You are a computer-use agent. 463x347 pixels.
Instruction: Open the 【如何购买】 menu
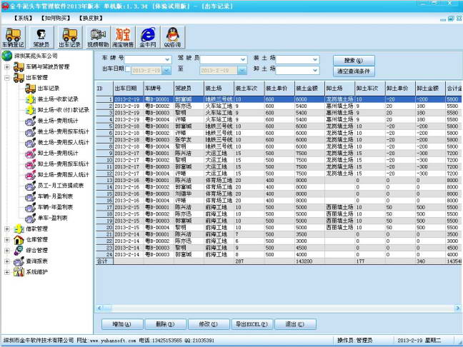[56, 18]
